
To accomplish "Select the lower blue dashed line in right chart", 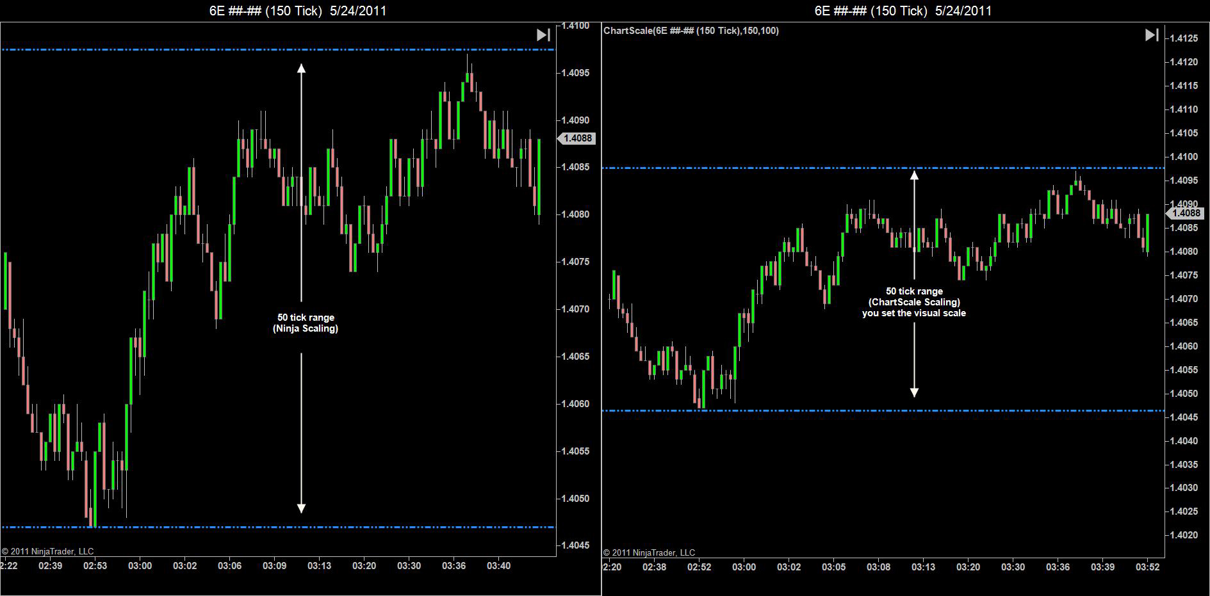I will (883, 410).
